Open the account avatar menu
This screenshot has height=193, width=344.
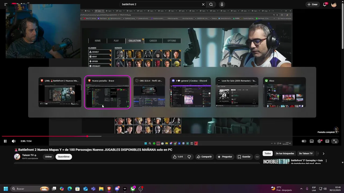[334, 4]
